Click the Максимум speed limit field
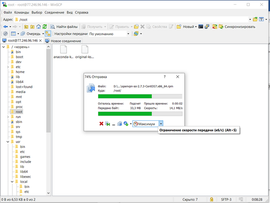The width and height of the screenshot is (270, 203). 146,124
